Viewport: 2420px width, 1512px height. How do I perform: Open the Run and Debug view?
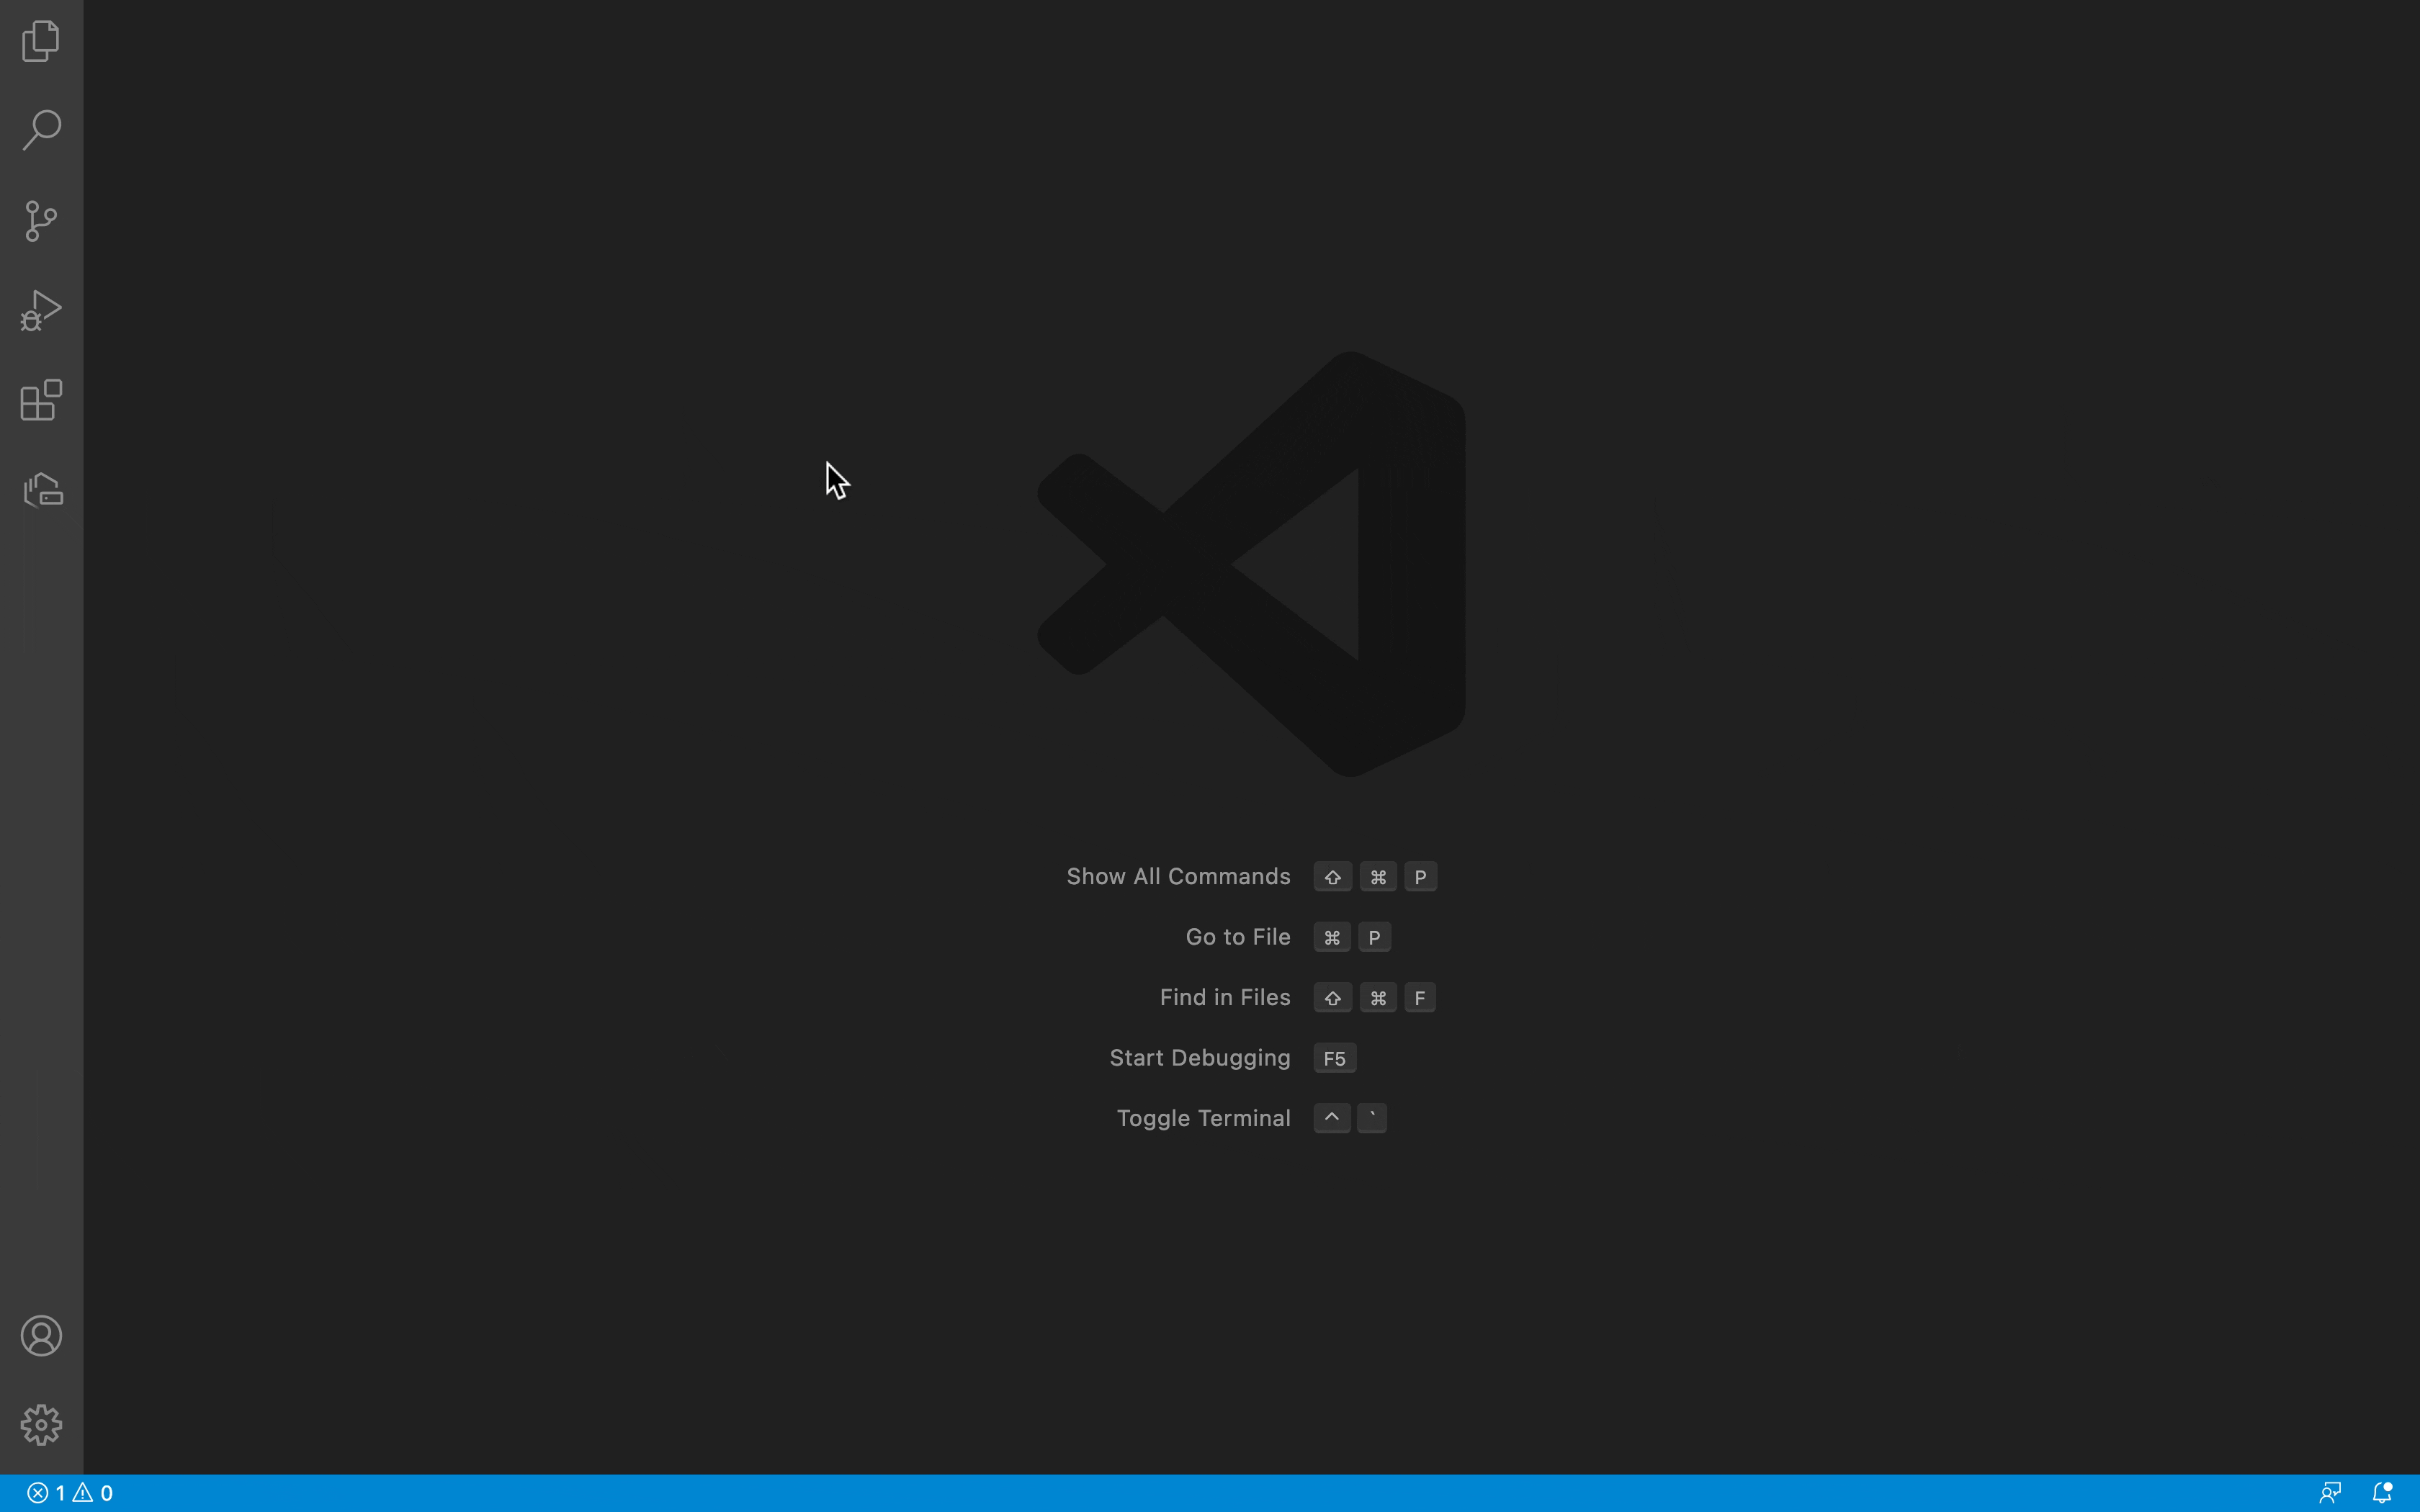[x=41, y=310]
